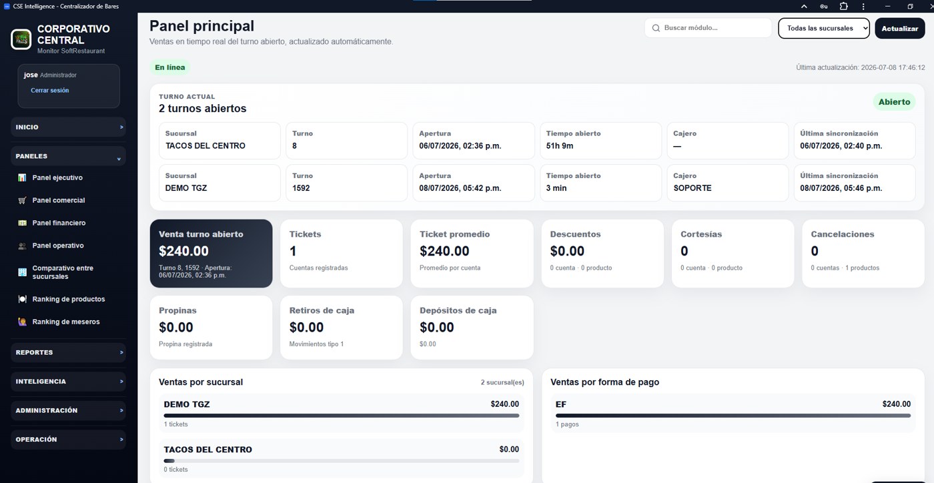Click the Sucursal DEMO TGZ cell
This screenshot has width=934, height=483.
(x=219, y=183)
